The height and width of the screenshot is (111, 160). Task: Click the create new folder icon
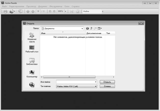point(95,28)
